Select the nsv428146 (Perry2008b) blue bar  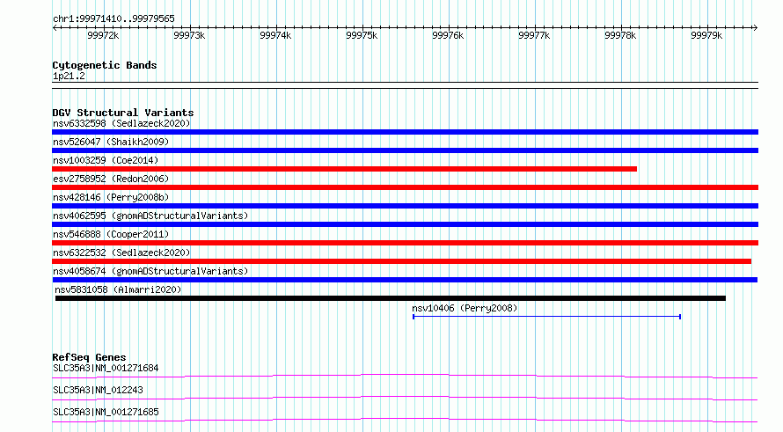405,206
